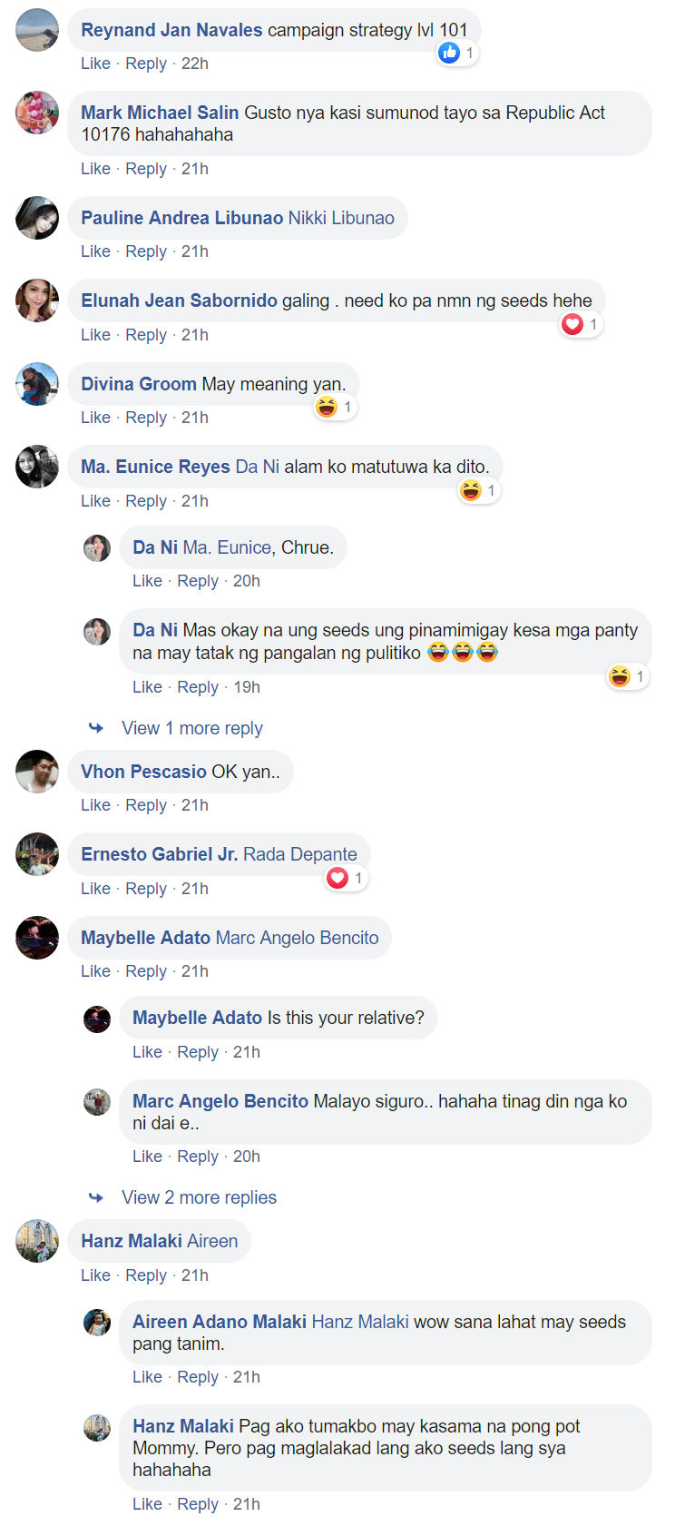Open Hanz Malaki's top-level comment avatar
The image size is (685, 1526).
click(x=37, y=1241)
